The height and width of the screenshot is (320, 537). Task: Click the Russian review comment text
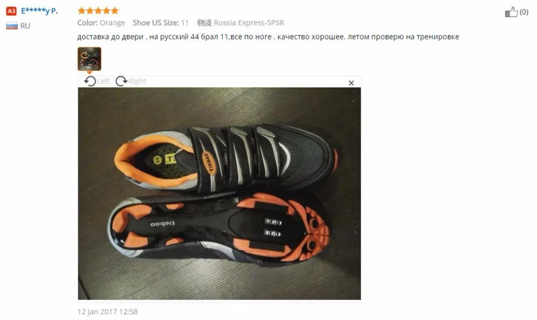coord(268,37)
